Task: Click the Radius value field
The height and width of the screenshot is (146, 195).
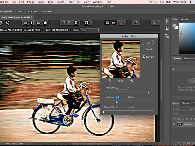Action: 121,97
